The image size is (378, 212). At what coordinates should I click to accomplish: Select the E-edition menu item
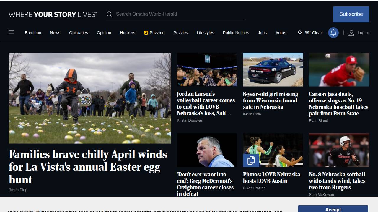(33, 33)
